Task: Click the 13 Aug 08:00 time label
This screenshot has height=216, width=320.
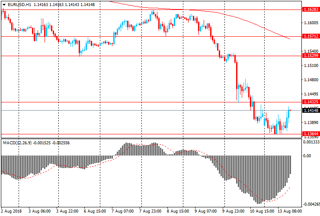Action: pos(290,211)
